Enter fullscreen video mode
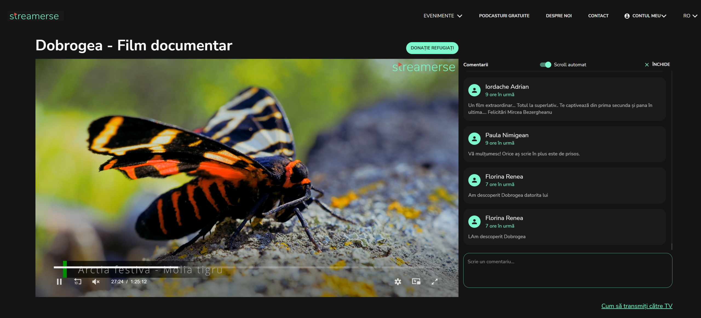The image size is (701, 318). [x=435, y=282]
